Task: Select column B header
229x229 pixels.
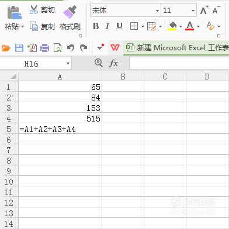Action: tap(123, 77)
